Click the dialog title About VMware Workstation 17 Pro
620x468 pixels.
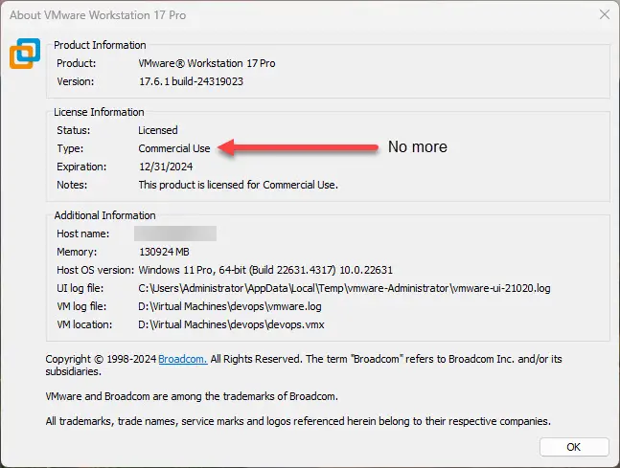tap(98, 15)
